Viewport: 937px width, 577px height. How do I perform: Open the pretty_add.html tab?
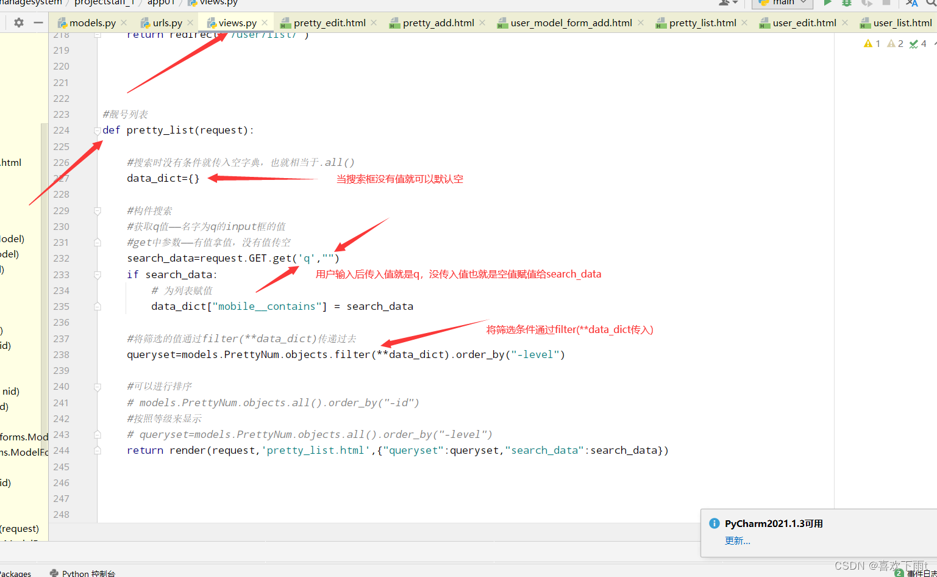(438, 23)
